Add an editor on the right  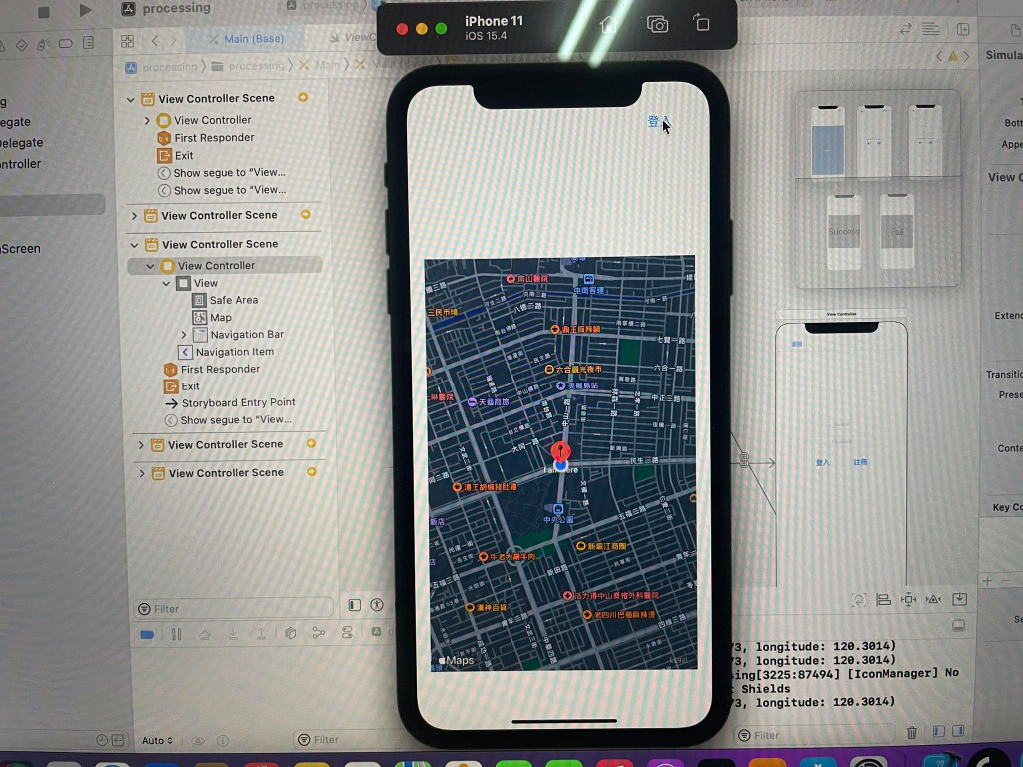point(963,29)
